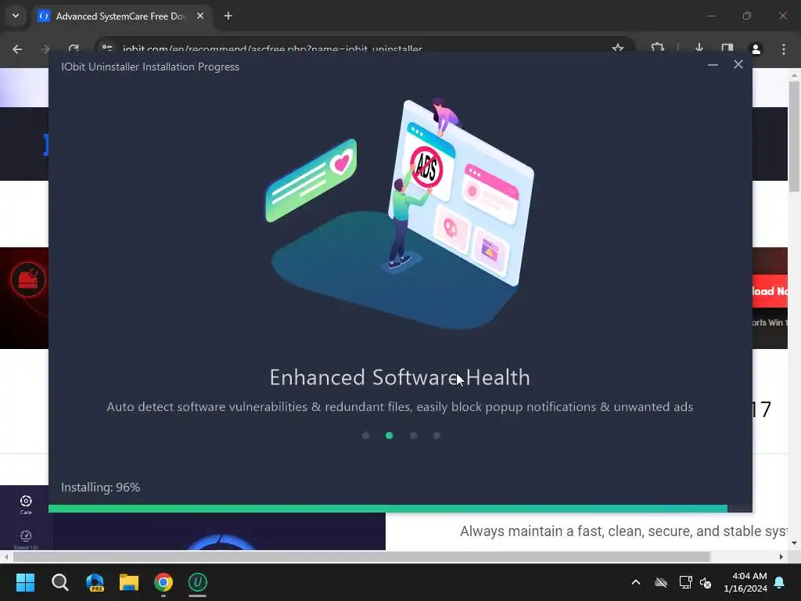Open a new Chrome tab
801x601 pixels.
tap(228, 16)
